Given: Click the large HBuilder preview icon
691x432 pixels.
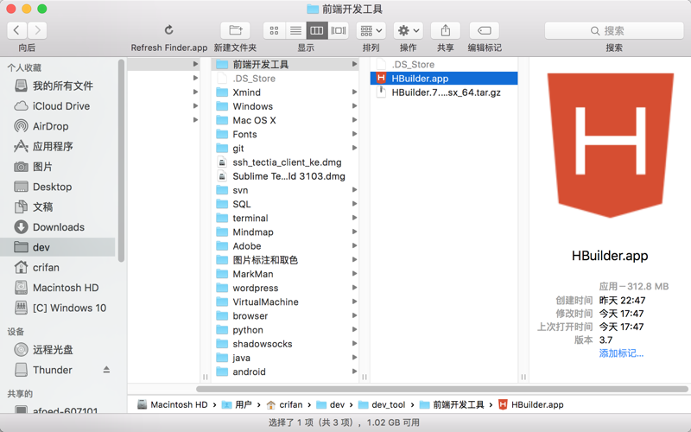Looking at the screenshot, I should [611, 145].
